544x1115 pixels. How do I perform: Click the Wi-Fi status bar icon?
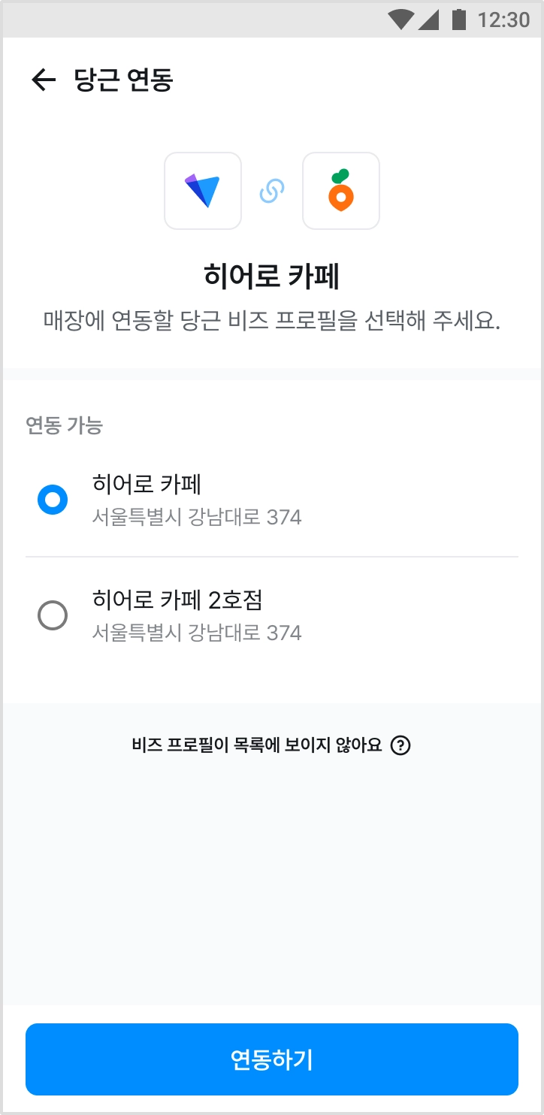click(x=401, y=20)
